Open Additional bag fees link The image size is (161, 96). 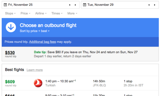coord(43,42)
